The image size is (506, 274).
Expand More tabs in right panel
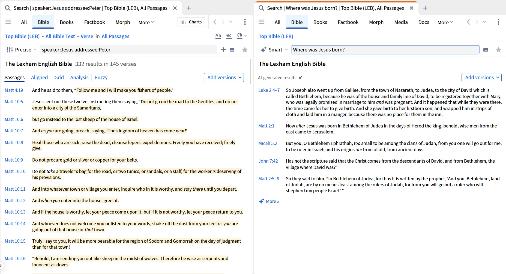[x=445, y=22]
